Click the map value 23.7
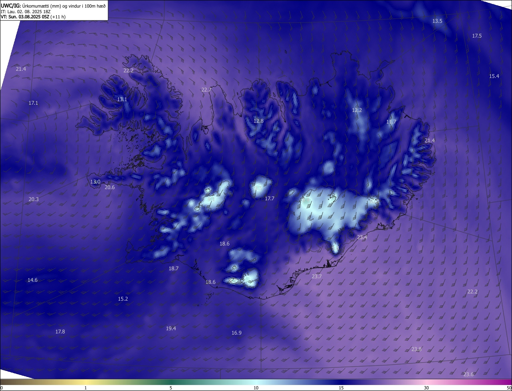 pyautogui.click(x=316, y=276)
